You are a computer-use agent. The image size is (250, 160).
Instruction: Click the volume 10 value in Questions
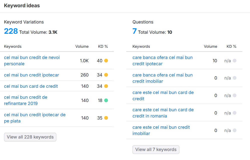coord(215,61)
